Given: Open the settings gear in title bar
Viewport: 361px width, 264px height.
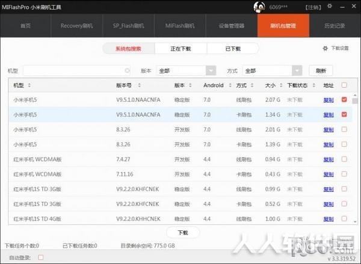Looking at the screenshot, I should (x=330, y=6).
